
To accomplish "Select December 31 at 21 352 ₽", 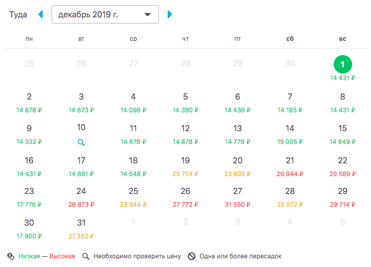I will coord(81,229).
